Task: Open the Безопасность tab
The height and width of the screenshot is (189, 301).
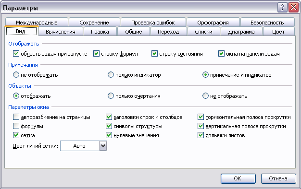Action: coord(267,23)
